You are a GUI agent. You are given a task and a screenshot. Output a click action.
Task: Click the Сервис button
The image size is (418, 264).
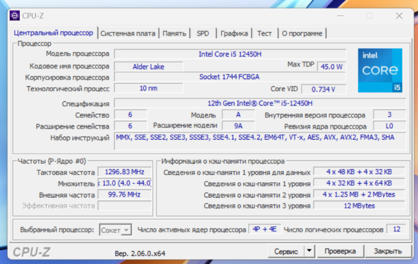pyautogui.click(x=286, y=251)
